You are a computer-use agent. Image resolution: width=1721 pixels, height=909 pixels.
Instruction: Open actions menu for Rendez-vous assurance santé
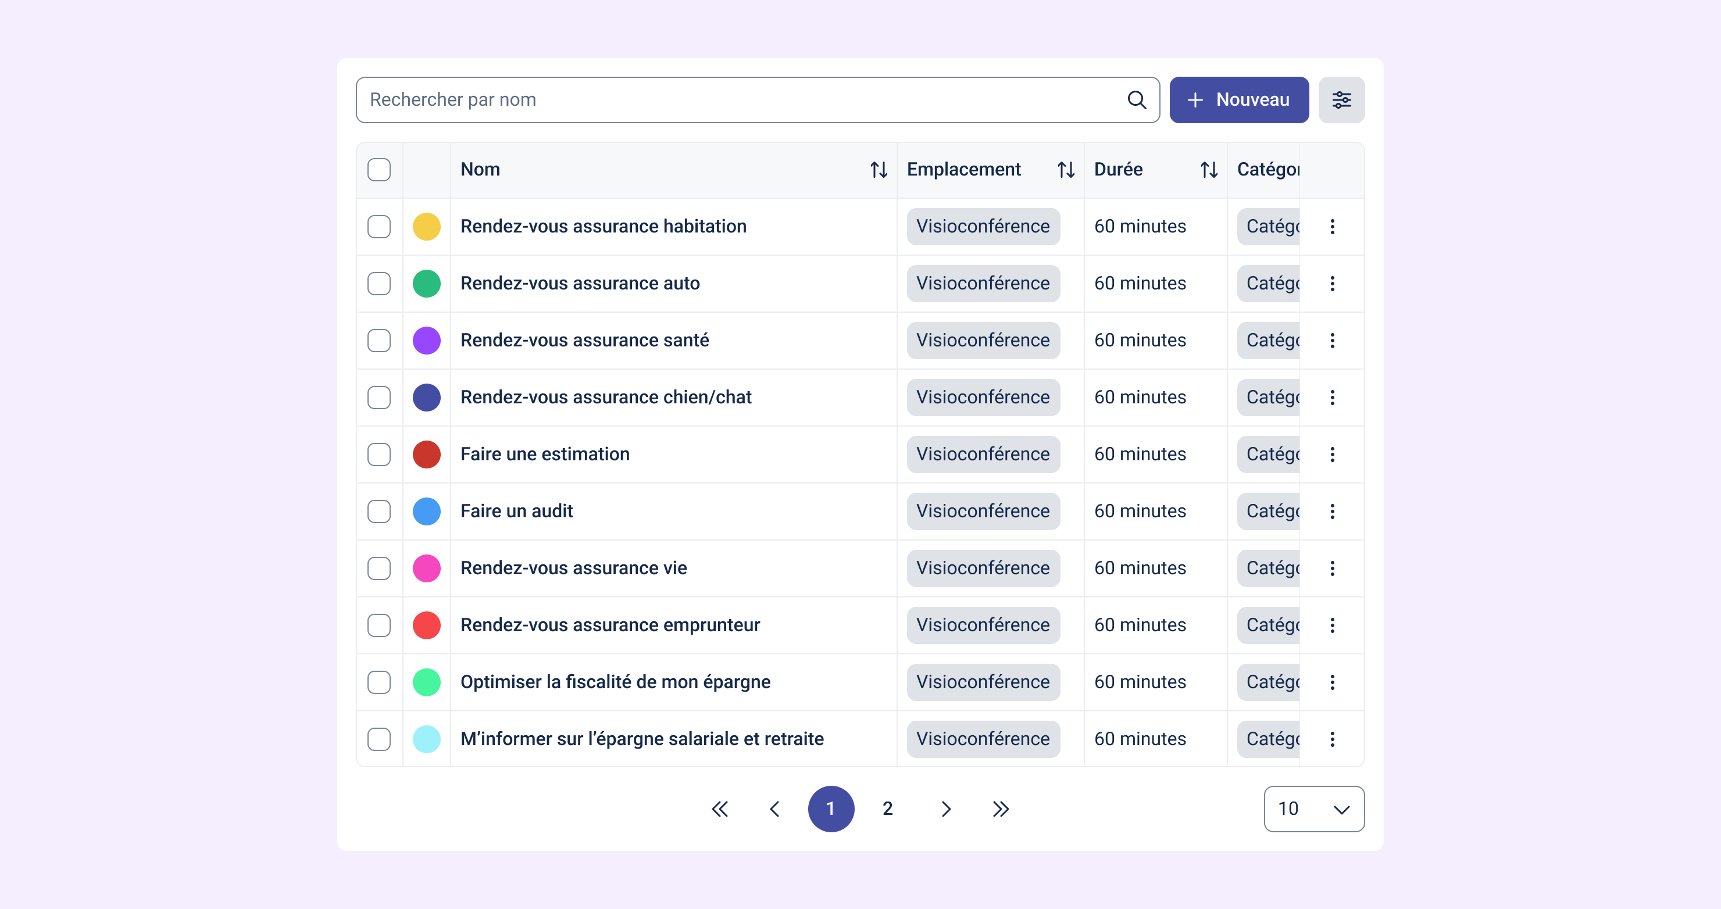point(1331,341)
